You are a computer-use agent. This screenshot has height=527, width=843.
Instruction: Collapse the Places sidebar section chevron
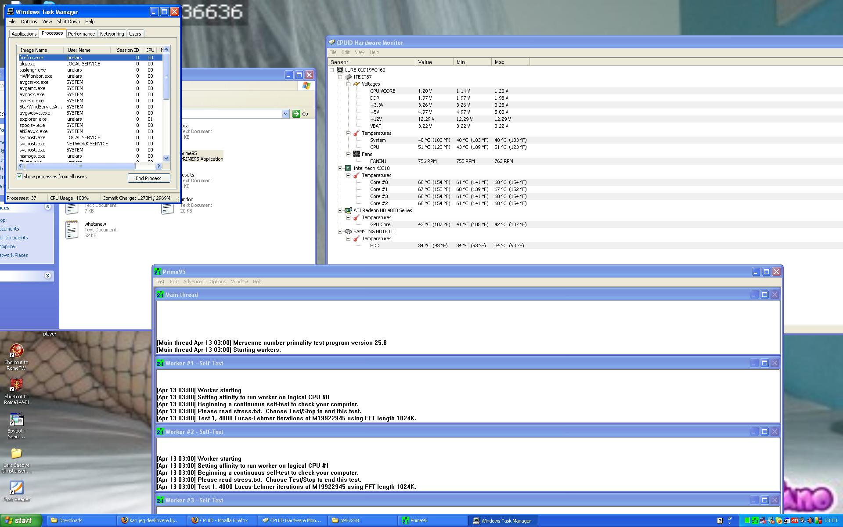(x=48, y=207)
